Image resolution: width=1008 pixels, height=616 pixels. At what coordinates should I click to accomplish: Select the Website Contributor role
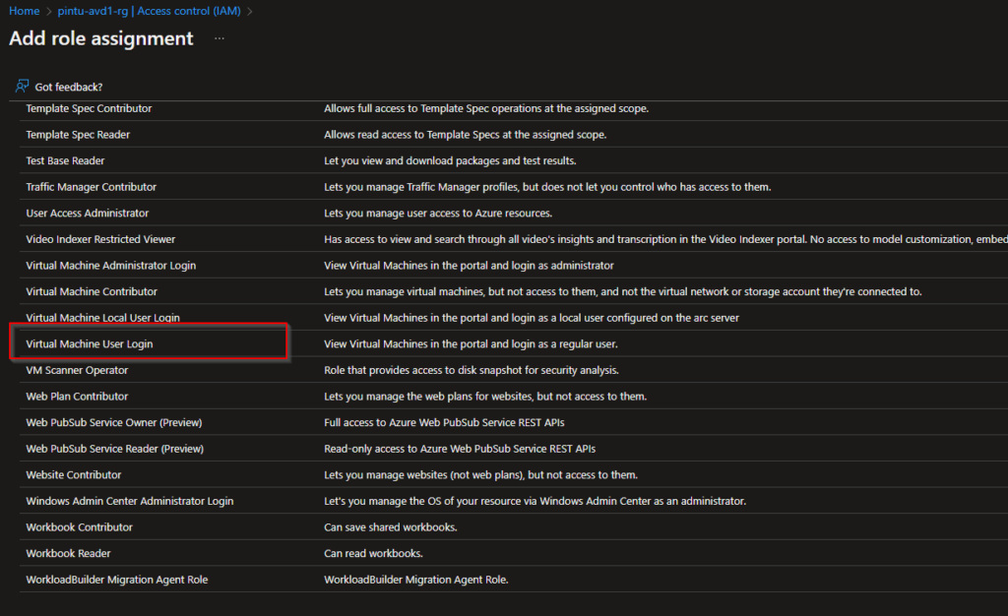click(x=73, y=475)
